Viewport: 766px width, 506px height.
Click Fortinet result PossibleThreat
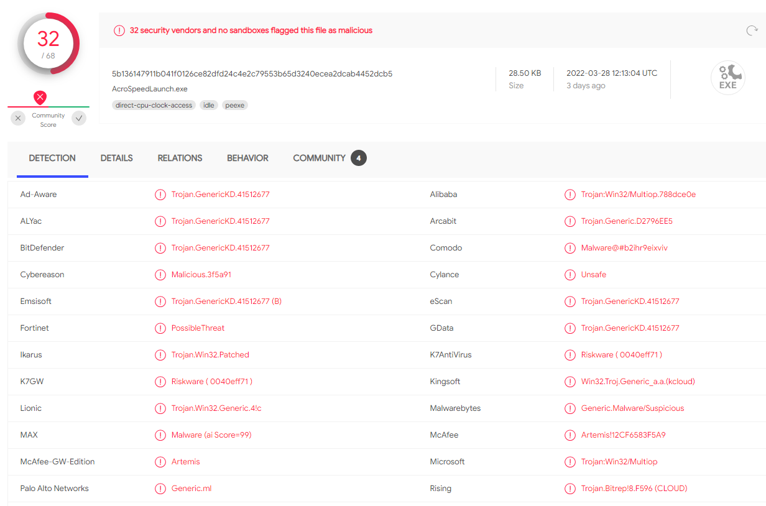198,328
